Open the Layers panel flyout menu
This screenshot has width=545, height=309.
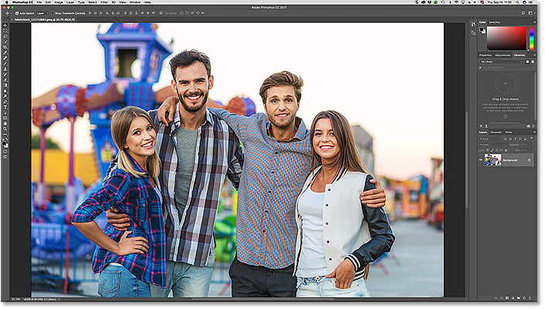534,132
